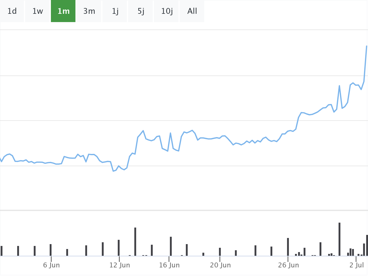Show the All time range
The height and width of the screenshot is (276, 368).
(192, 11)
